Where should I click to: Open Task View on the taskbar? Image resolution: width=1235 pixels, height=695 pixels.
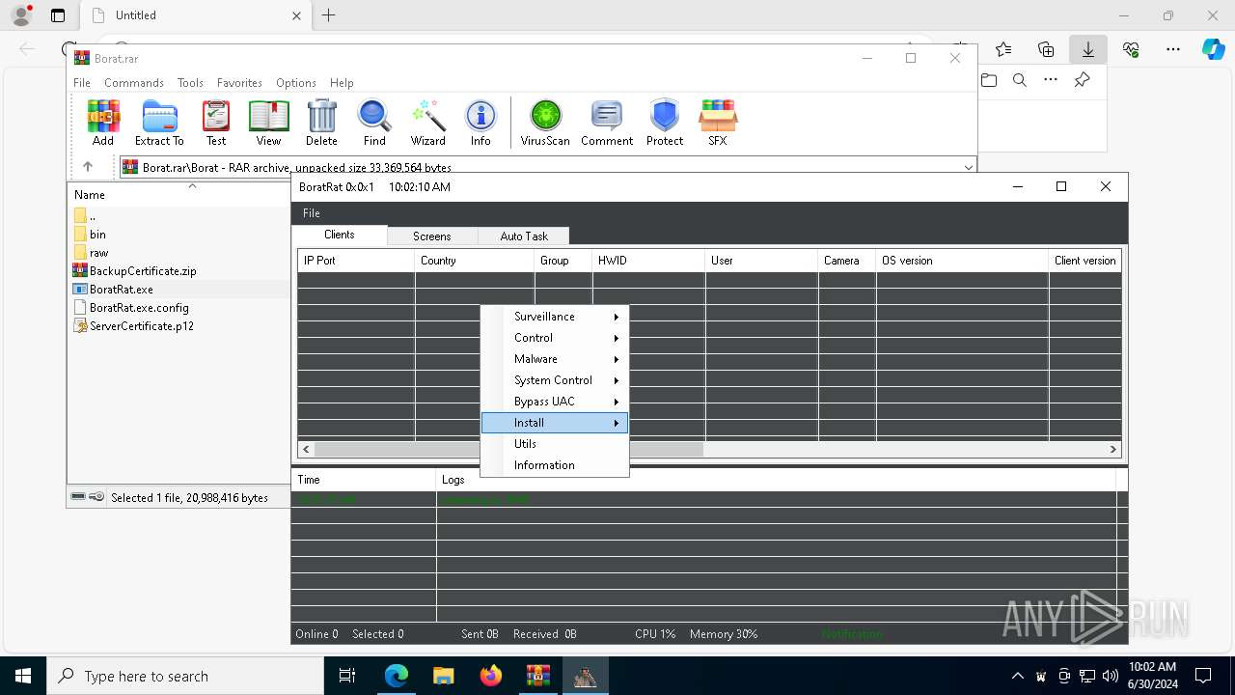[348, 676]
